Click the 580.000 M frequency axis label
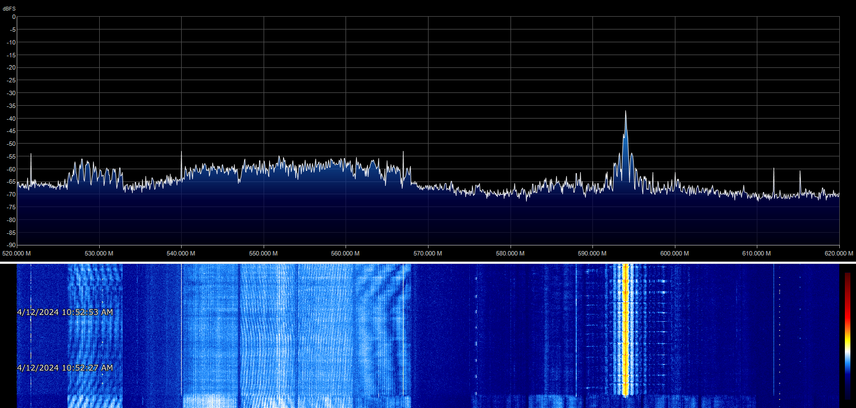856x408 pixels. tap(510, 253)
